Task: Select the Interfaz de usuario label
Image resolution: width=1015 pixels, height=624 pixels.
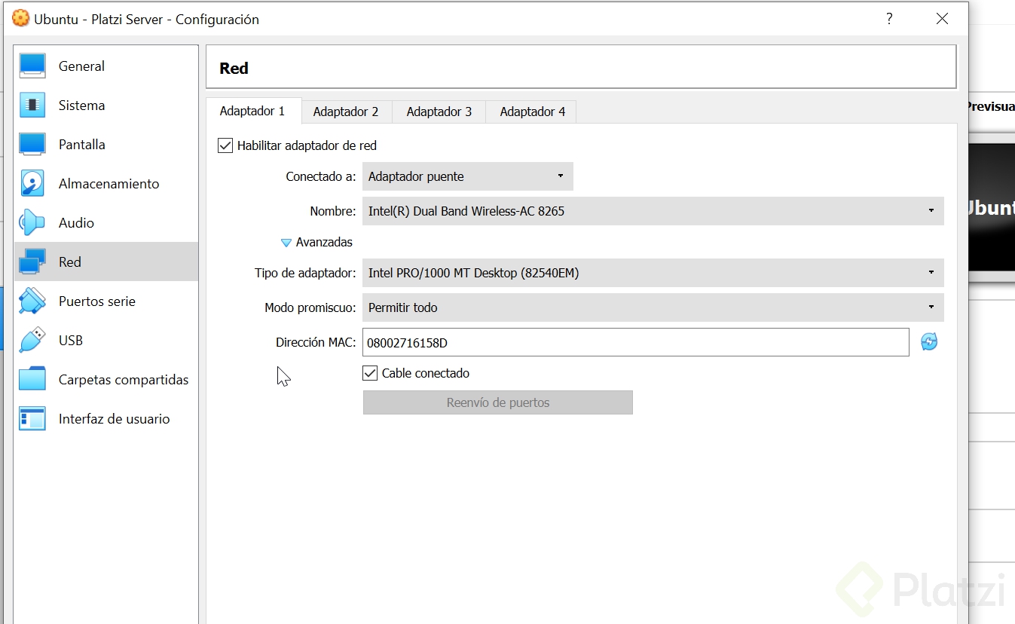Action: (115, 419)
